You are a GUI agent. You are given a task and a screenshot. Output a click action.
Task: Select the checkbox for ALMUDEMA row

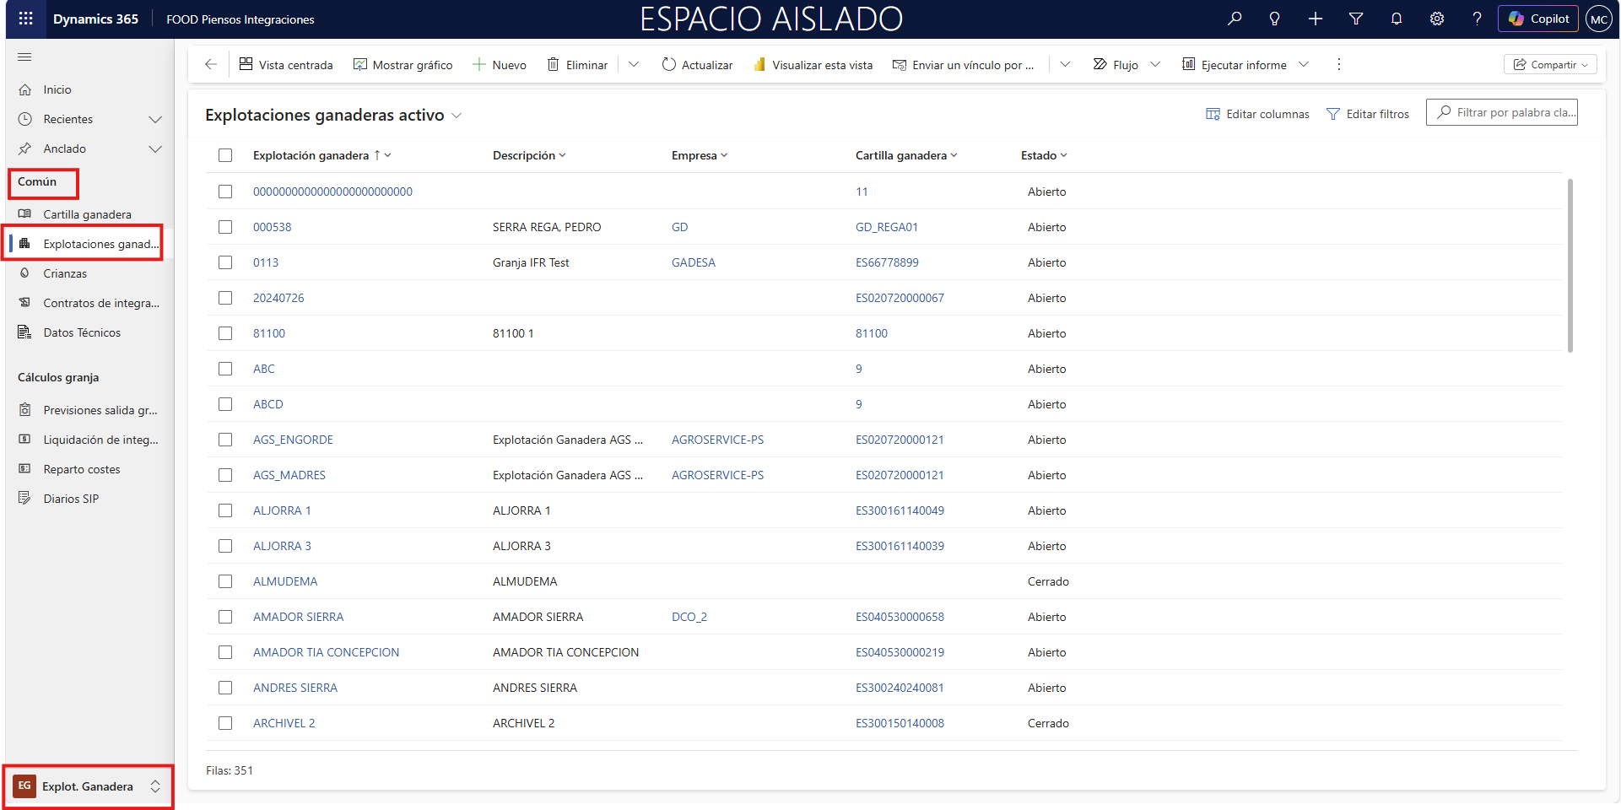(x=225, y=581)
